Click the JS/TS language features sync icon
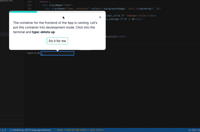This screenshot has height=132, width=200. pyautogui.click(x=11, y=130)
